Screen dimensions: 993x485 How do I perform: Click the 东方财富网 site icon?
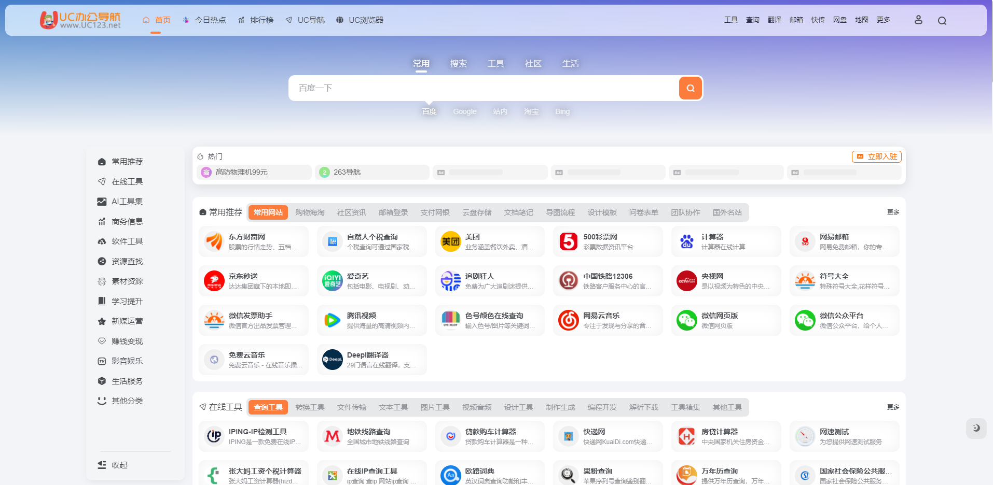tap(214, 241)
